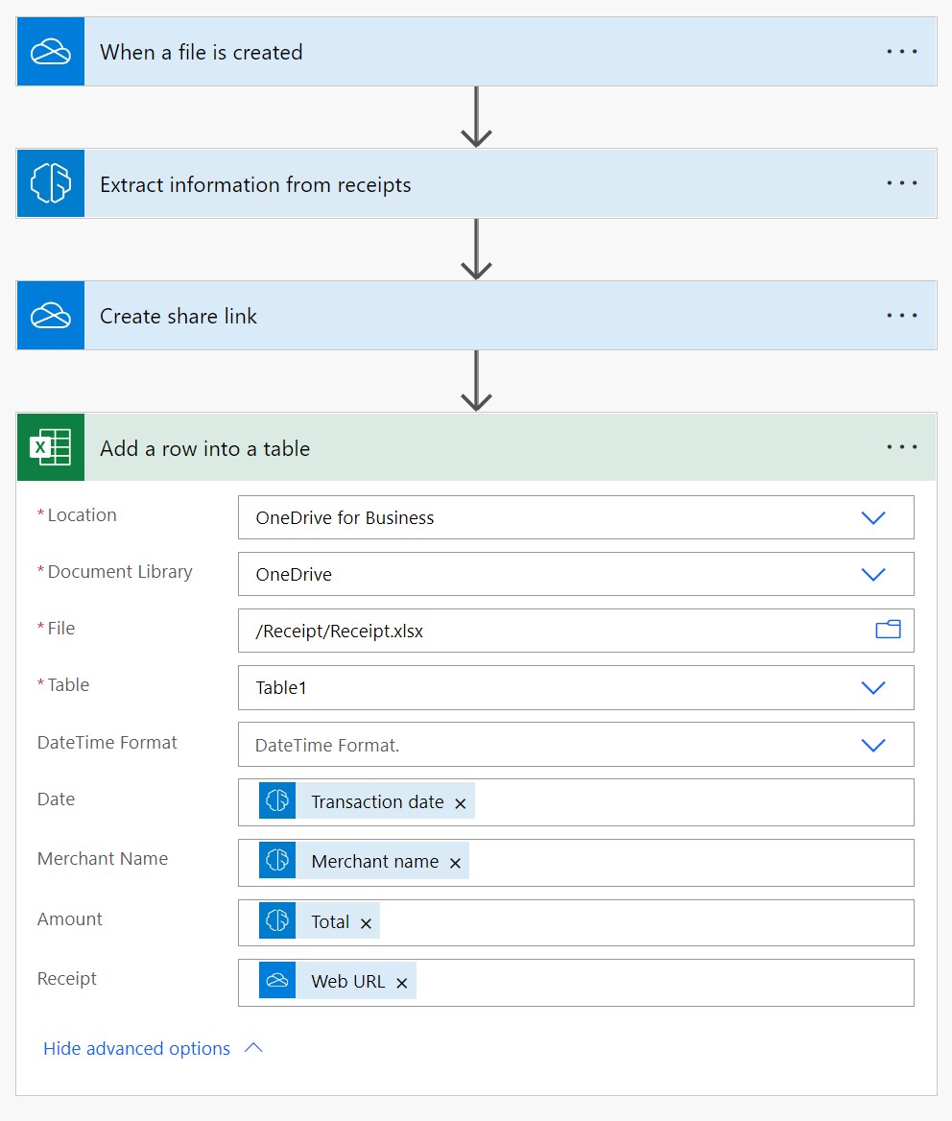This screenshot has width=952, height=1121.
Task: Open the file browser icon in the File field
Action: tap(887, 630)
